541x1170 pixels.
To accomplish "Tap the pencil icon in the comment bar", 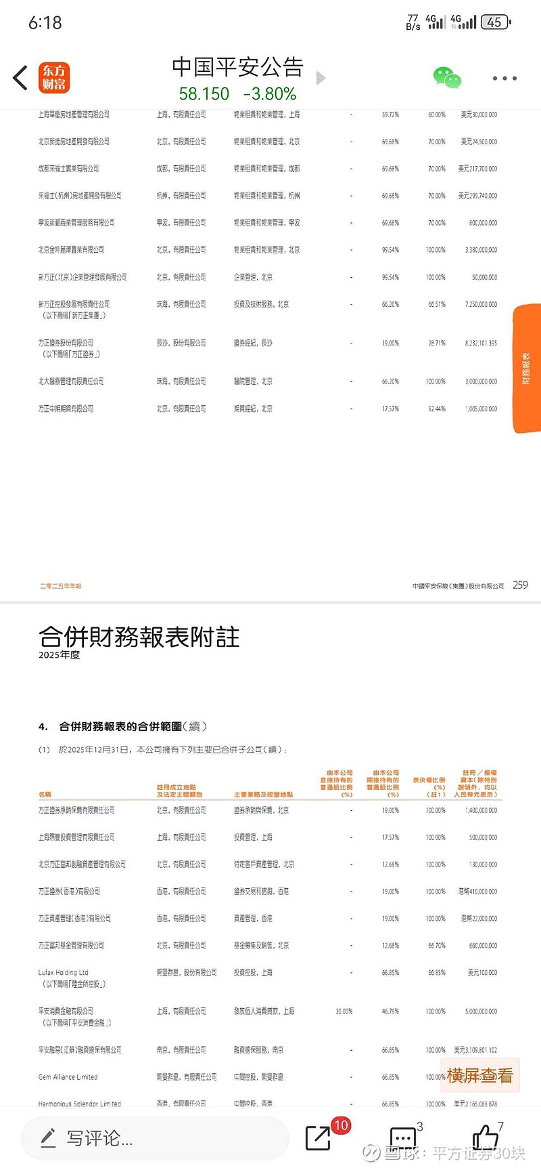I will pos(48,1137).
